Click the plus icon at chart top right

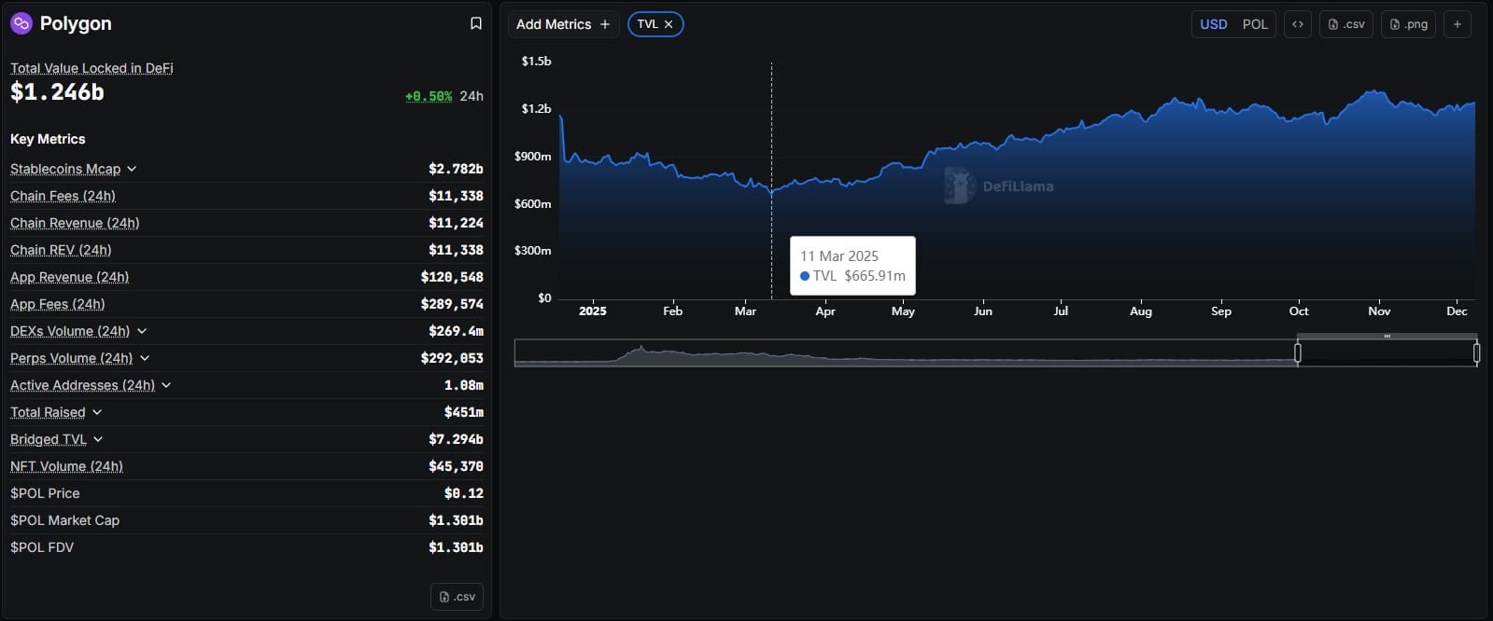(x=1457, y=24)
